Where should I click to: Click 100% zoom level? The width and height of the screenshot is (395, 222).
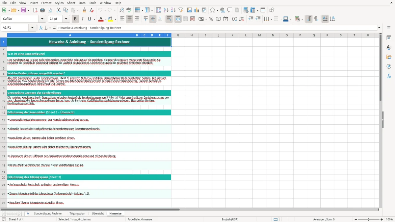click(389, 219)
